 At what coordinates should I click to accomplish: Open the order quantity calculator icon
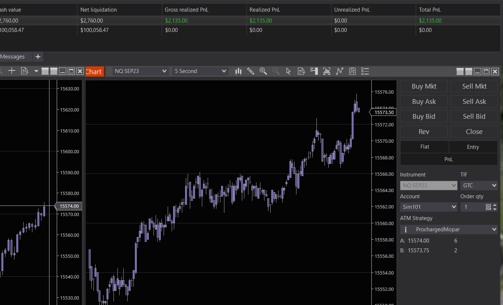(488, 207)
